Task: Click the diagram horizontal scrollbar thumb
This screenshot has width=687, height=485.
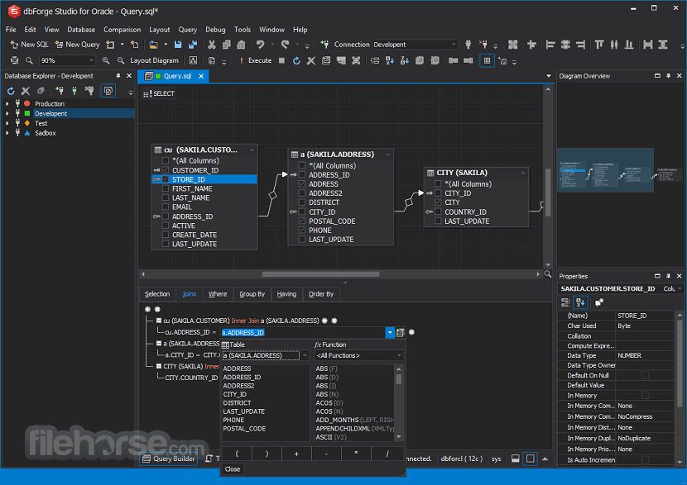Action: (x=320, y=274)
